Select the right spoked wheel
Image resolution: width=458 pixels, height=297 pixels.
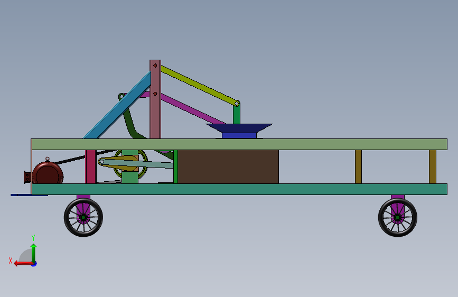(398, 218)
